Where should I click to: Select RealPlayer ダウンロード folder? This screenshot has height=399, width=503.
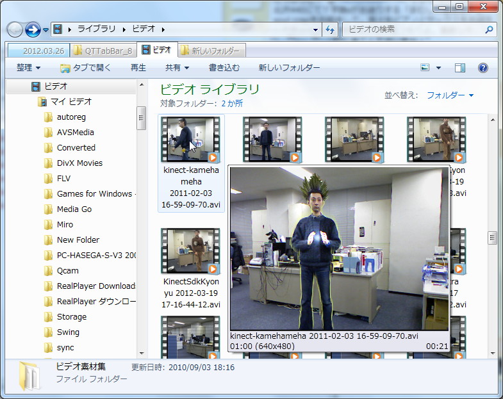coord(96,302)
